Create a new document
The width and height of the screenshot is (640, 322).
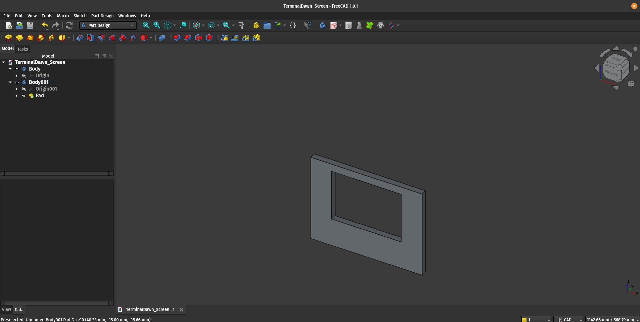[x=9, y=25]
